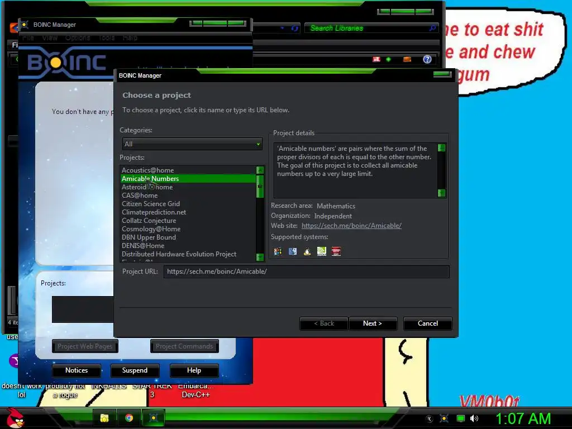The image size is (572, 429).
Task: Open Options menu in BOINC Manager background window
Action: pos(78,37)
